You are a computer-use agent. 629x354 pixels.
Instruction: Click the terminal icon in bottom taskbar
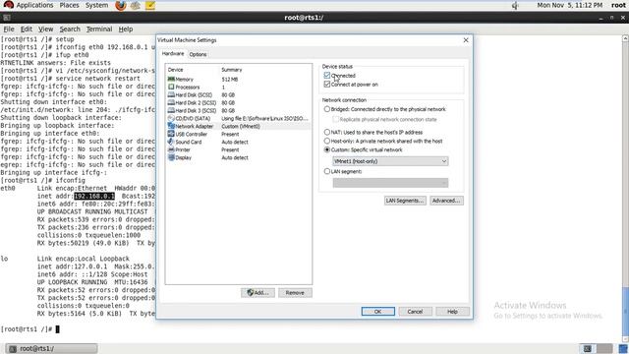(x=13, y=348)
